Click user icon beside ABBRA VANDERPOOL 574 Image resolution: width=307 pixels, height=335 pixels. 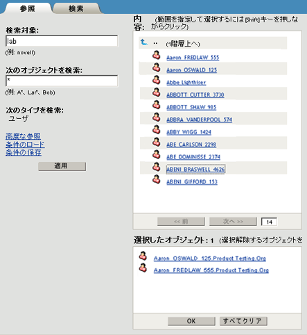(x=157, y=117)
